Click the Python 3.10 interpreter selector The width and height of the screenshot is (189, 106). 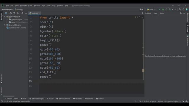coord(169,101)
